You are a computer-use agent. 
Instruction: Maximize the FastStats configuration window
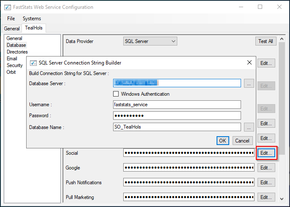pyautogui.click(x=260, y=7)
